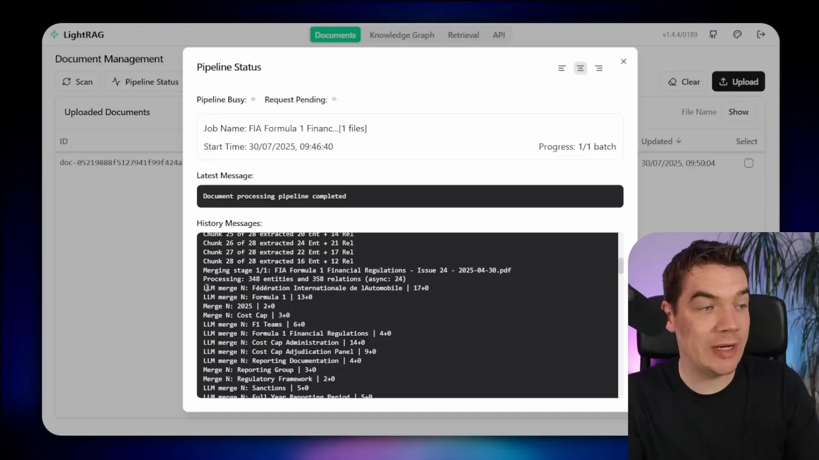The image size is (819, 460).
Task: Click the logout icon in header
Action: tap(761, 34)
